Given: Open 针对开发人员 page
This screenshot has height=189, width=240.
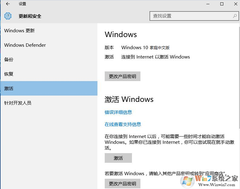Looking at the screenshot, I should tap(49, 103).
